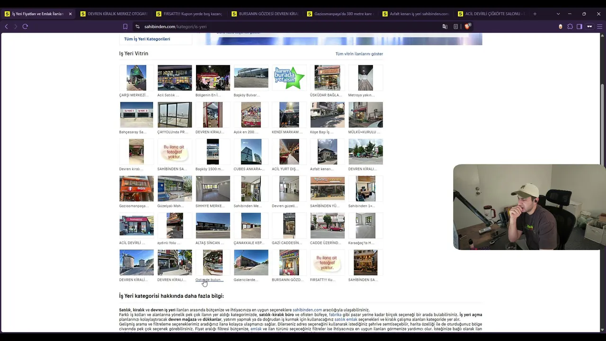
Task: Open MÜLKÜ+KURULU listing thumbnail
Action: [365, 115]
